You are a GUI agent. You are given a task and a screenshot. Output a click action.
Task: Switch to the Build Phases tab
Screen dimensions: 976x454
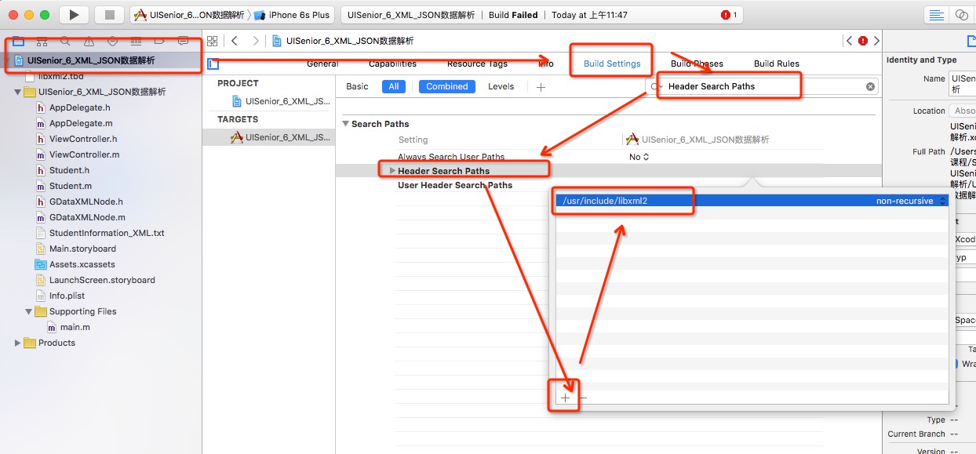697,64
